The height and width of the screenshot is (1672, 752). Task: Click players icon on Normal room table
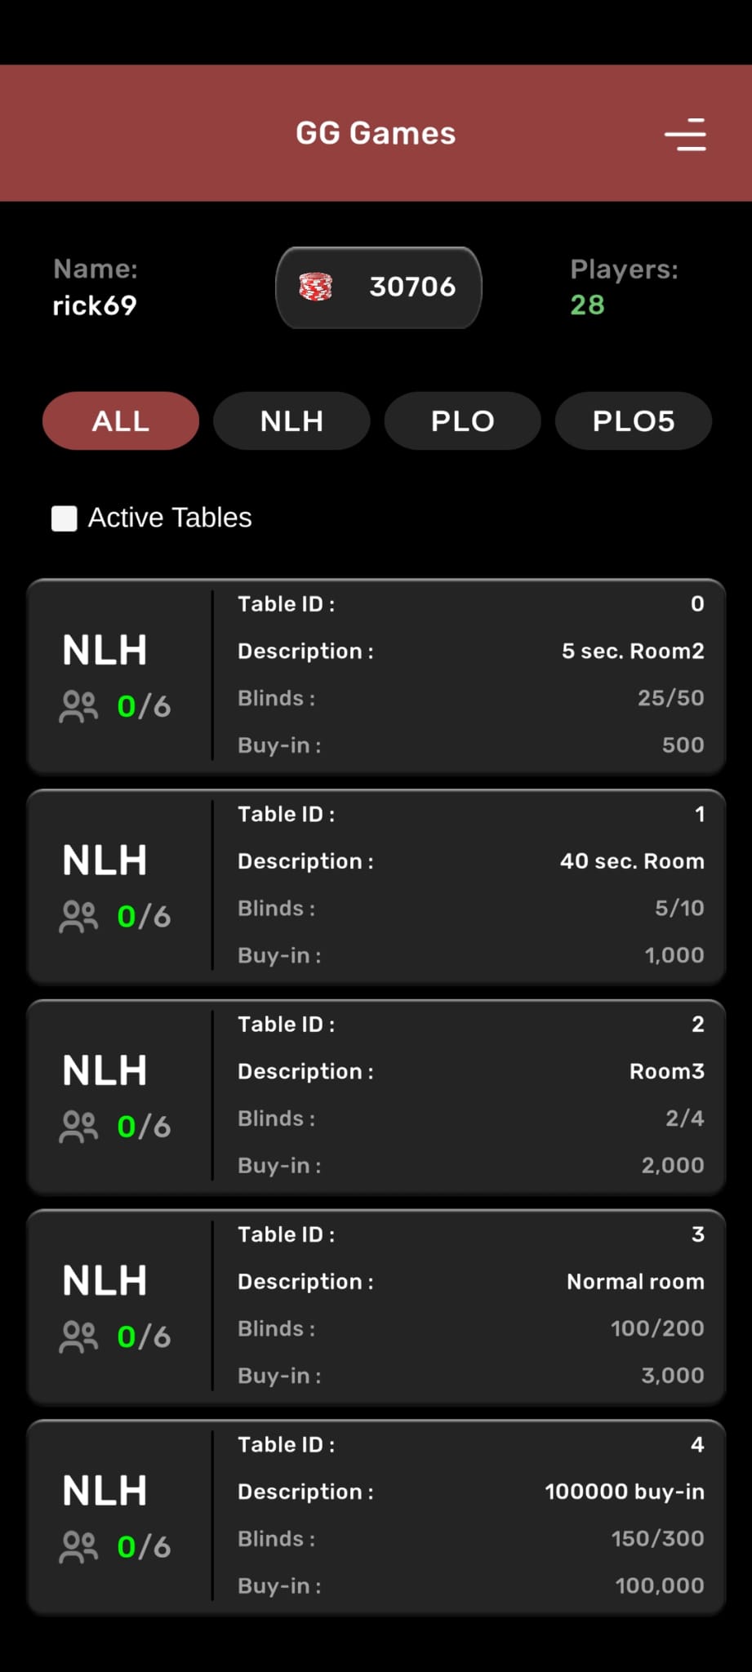[78, 1337]
